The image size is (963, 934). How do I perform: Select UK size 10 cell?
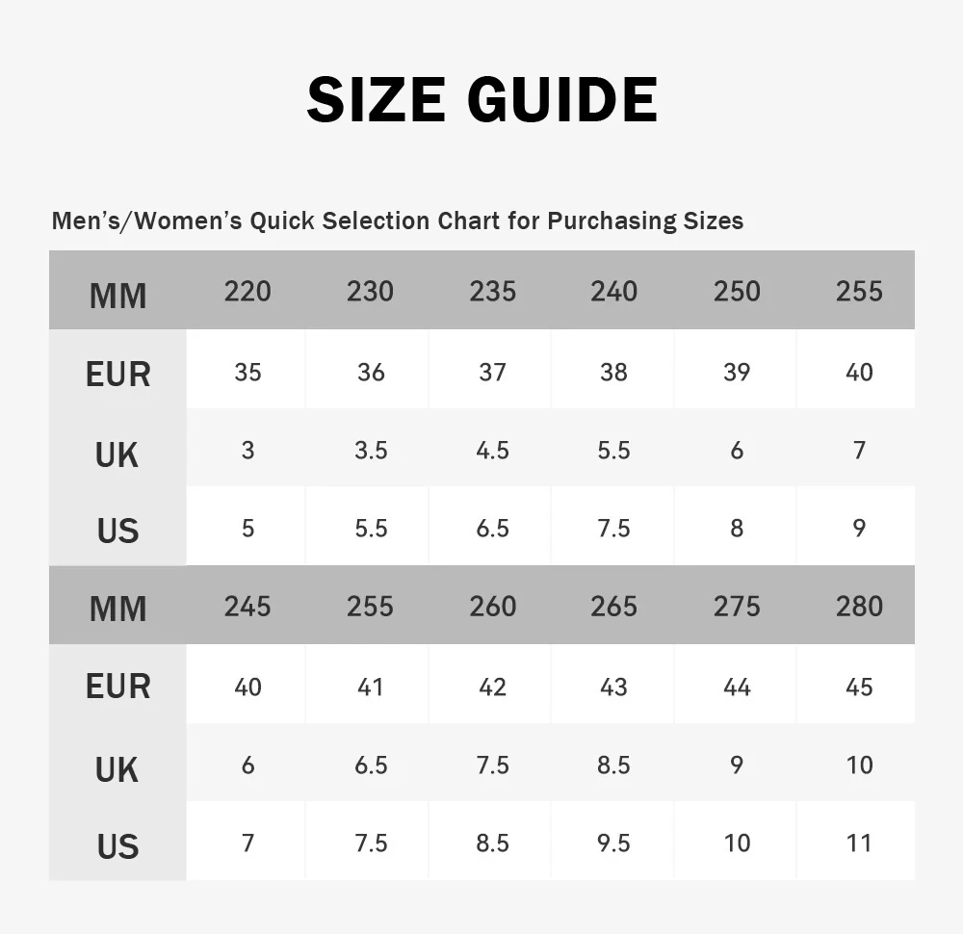859,765
